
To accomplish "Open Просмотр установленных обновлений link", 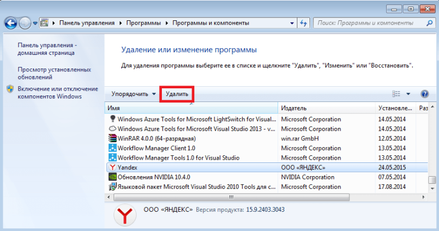I will coord(54,73).
